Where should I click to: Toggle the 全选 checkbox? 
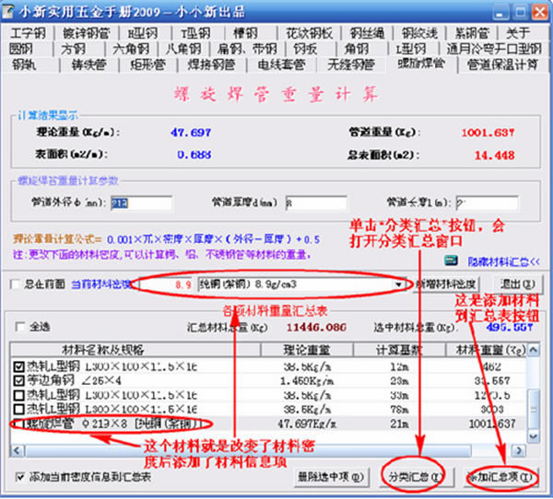coord(20,327)
